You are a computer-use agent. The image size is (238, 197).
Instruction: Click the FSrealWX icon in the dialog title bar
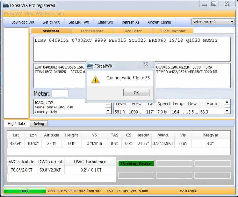pos(90,66)
